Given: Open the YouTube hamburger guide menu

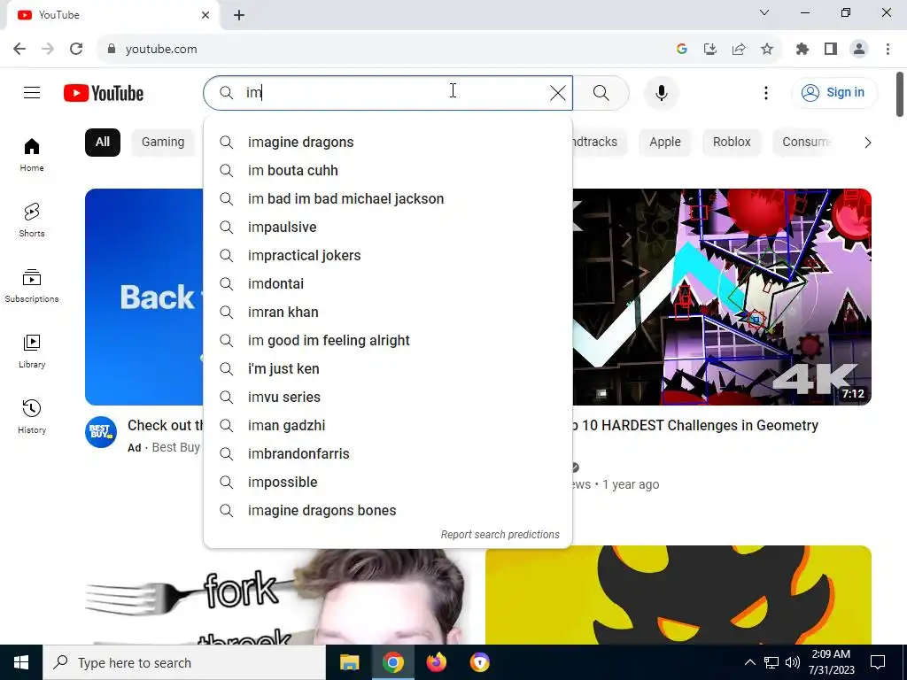Looking at the screenshot, I should click(32, 92).
